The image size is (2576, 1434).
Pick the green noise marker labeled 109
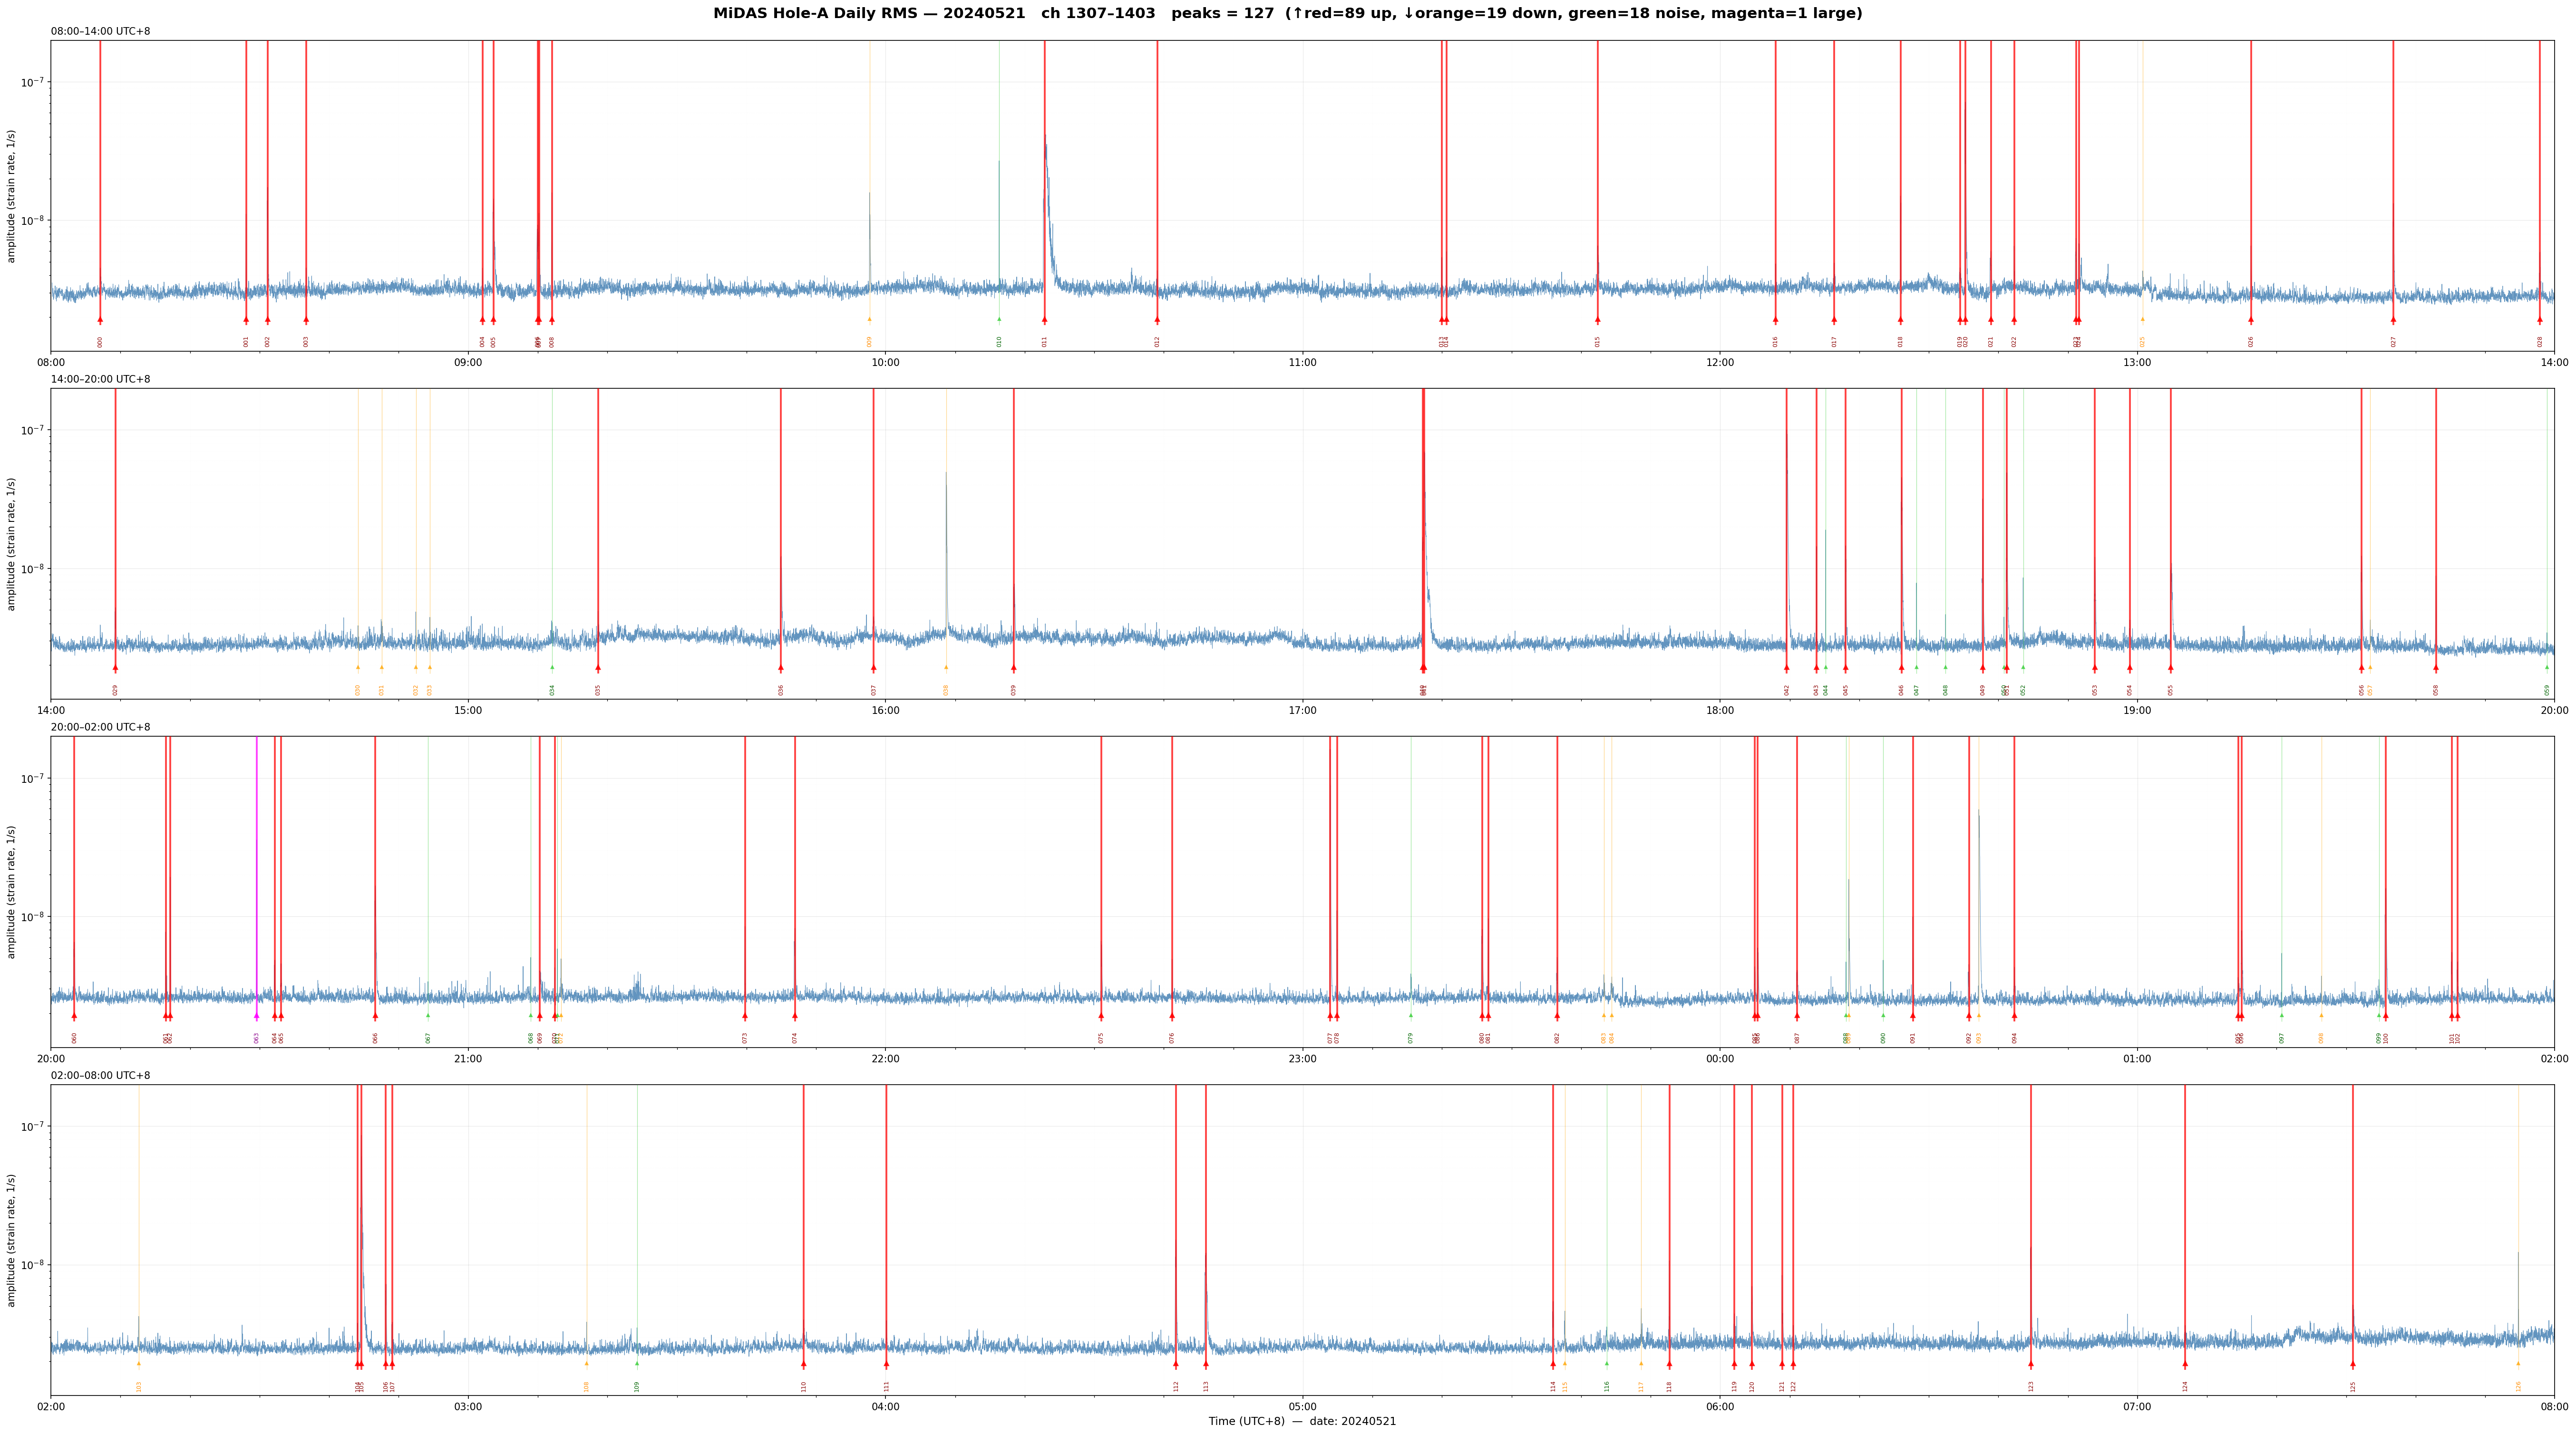point(637,1364)
